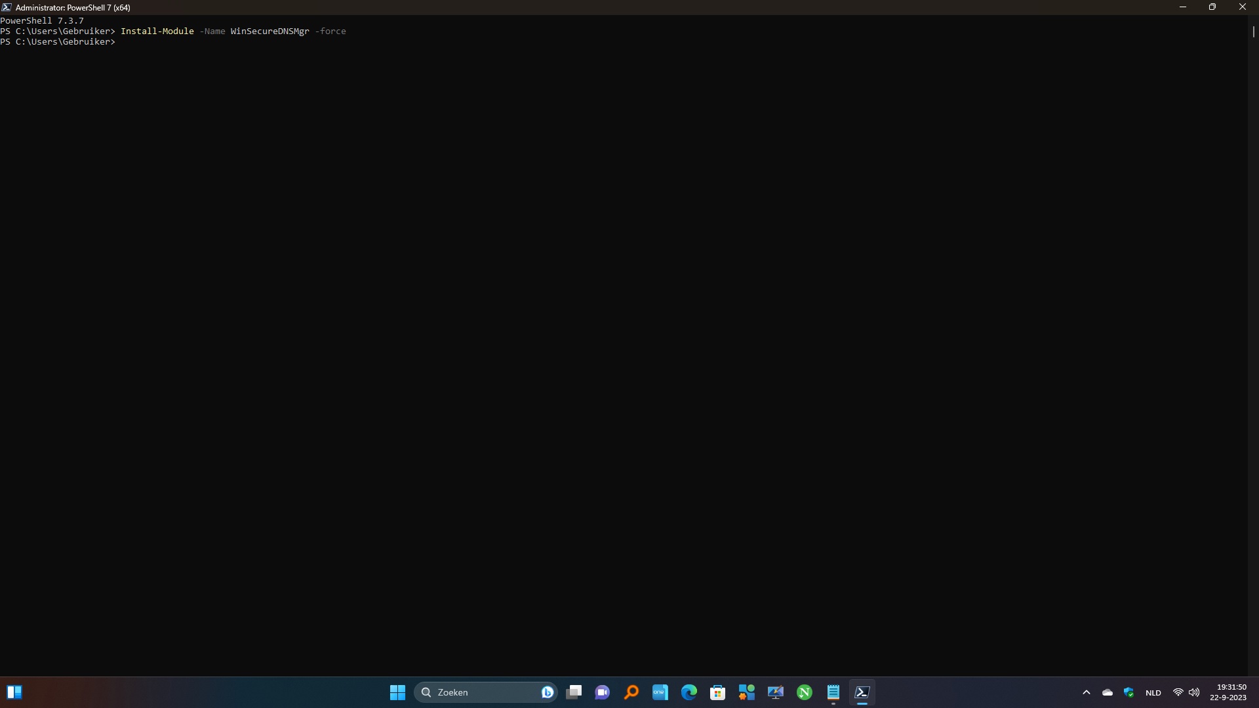Open OneDrive cloud tray icon
The height and width of the screenshot is (708, 1259).
tap(1108, 692)
